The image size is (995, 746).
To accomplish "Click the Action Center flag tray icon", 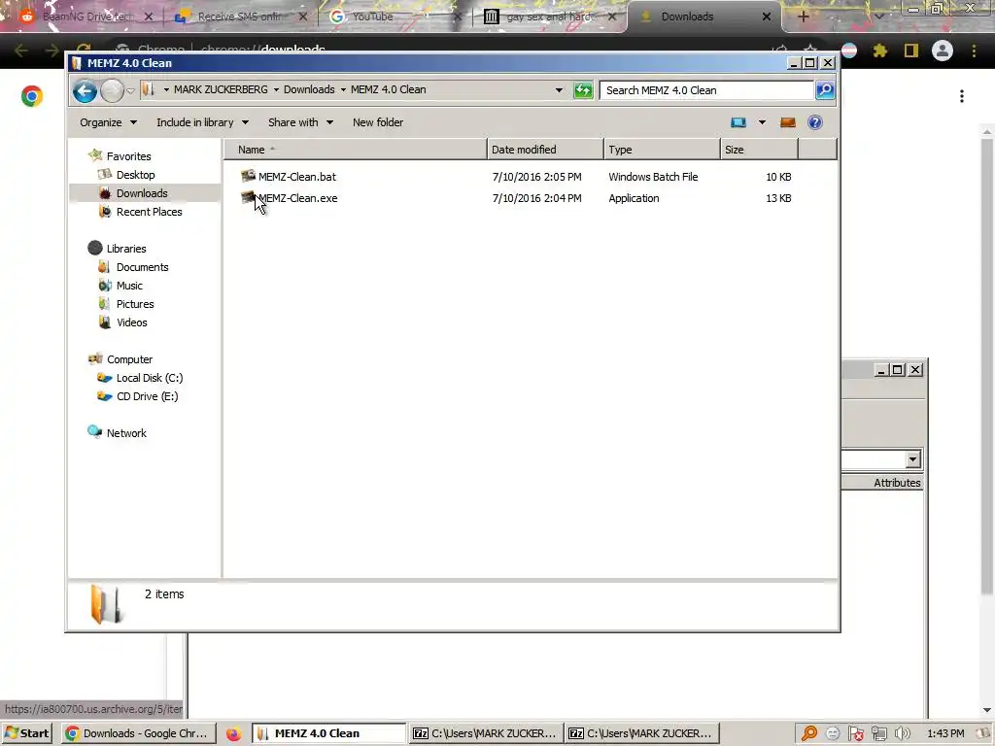I will click(855, 734).
